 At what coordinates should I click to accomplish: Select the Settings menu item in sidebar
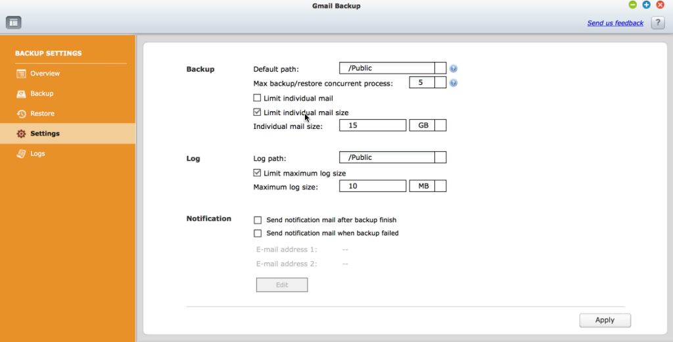coord(45,134)
